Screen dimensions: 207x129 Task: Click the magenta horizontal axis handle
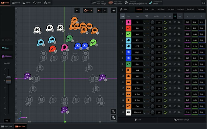[16, 78]
